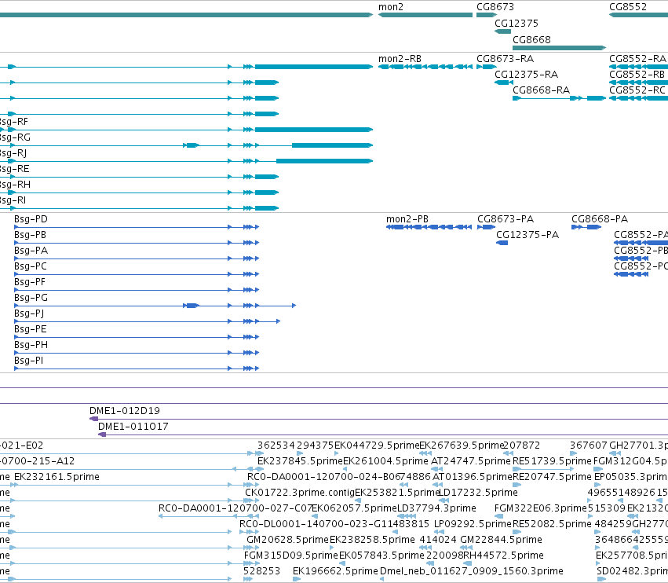Click the Bsg-PD protein label
The width and height of the screenshot is (668, 583).
click(31, 218)
